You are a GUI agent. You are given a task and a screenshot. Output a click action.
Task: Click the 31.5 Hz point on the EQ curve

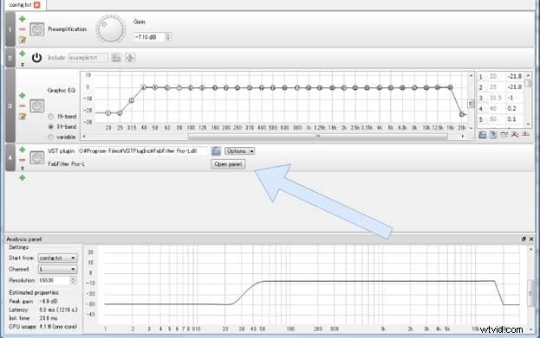[132, 100]
